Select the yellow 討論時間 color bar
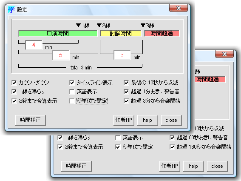This screenshot has height=181, width=241. (x=121, y=33)
